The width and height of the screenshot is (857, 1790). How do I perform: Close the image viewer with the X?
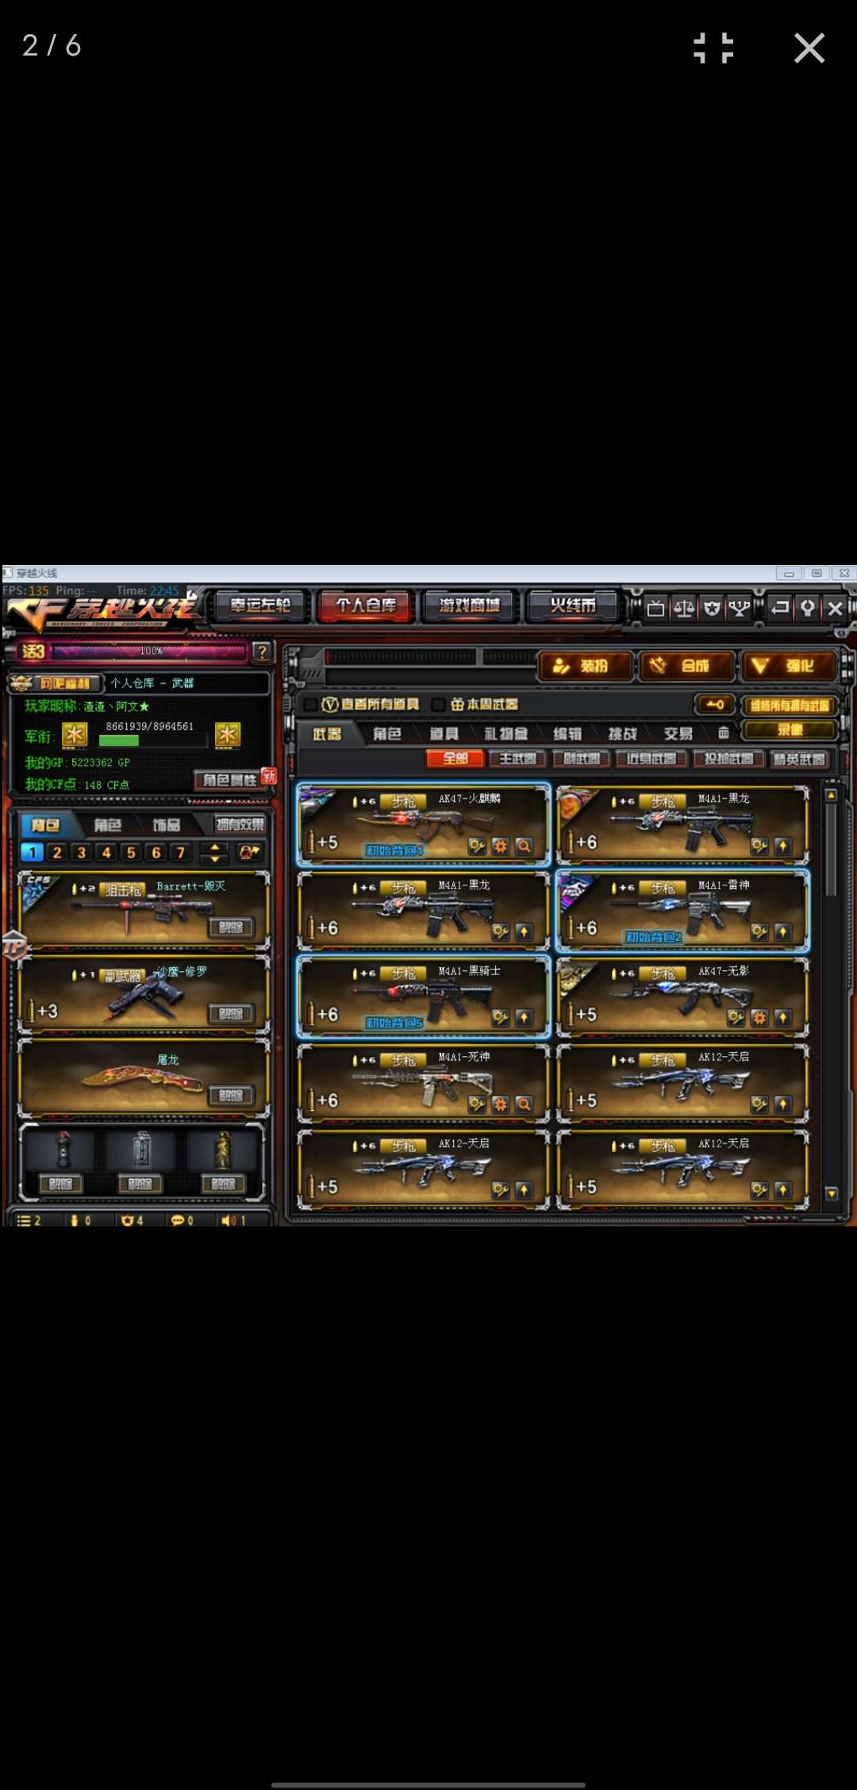(809, 48)
